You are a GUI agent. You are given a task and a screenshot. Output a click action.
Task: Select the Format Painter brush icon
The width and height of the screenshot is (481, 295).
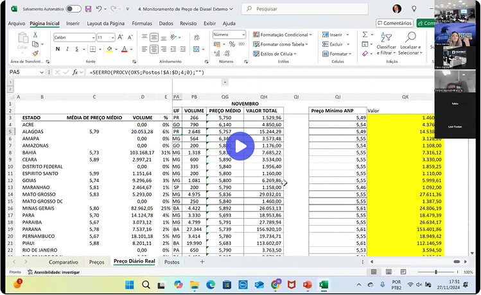tap(37, 53)
